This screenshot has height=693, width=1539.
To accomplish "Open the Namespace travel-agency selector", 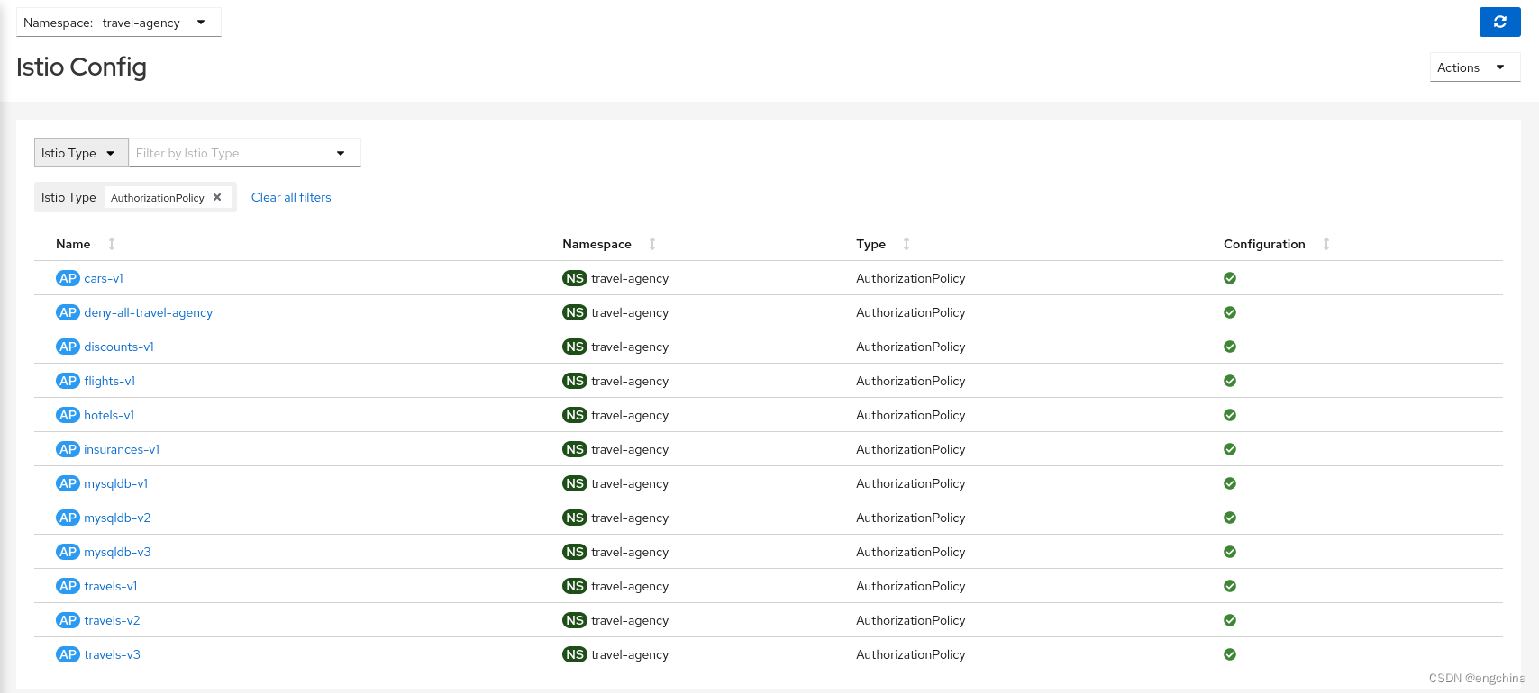I will [118, 22].
